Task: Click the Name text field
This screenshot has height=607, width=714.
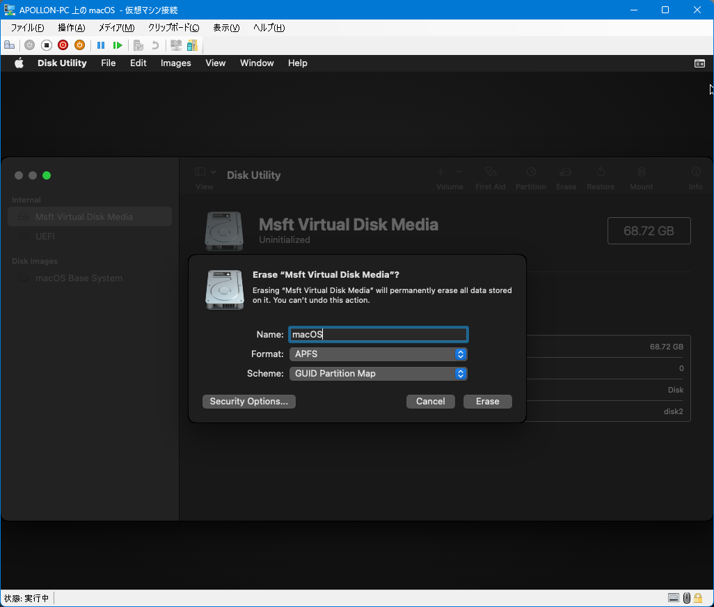Action: (378, 335)
